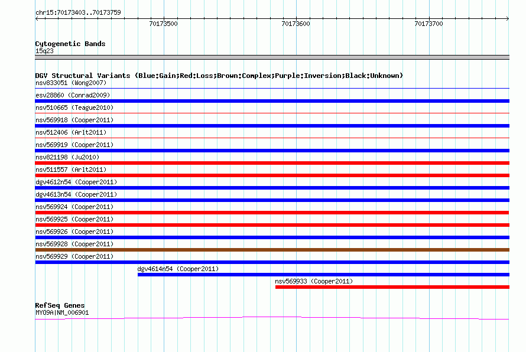Image resolution: width=526 pixels, height=352 pixels.
Task: Select the 15q23 band label
Action: click(44, 51)
